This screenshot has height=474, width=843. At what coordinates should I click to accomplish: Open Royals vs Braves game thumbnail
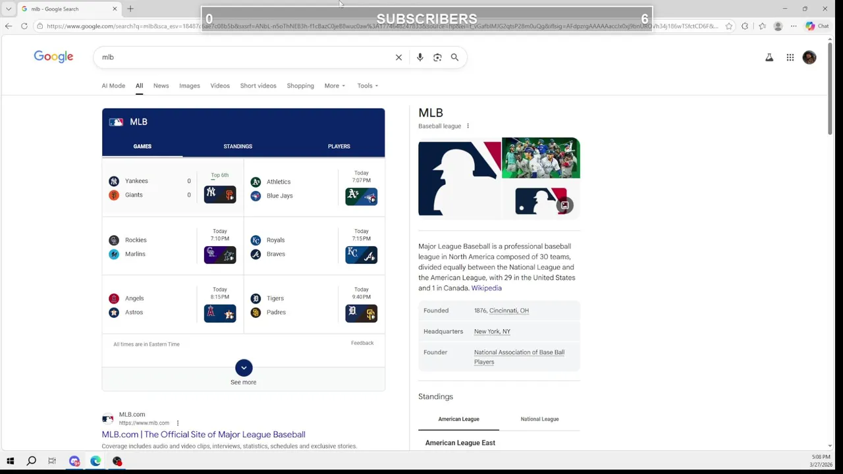click(362, 255)
